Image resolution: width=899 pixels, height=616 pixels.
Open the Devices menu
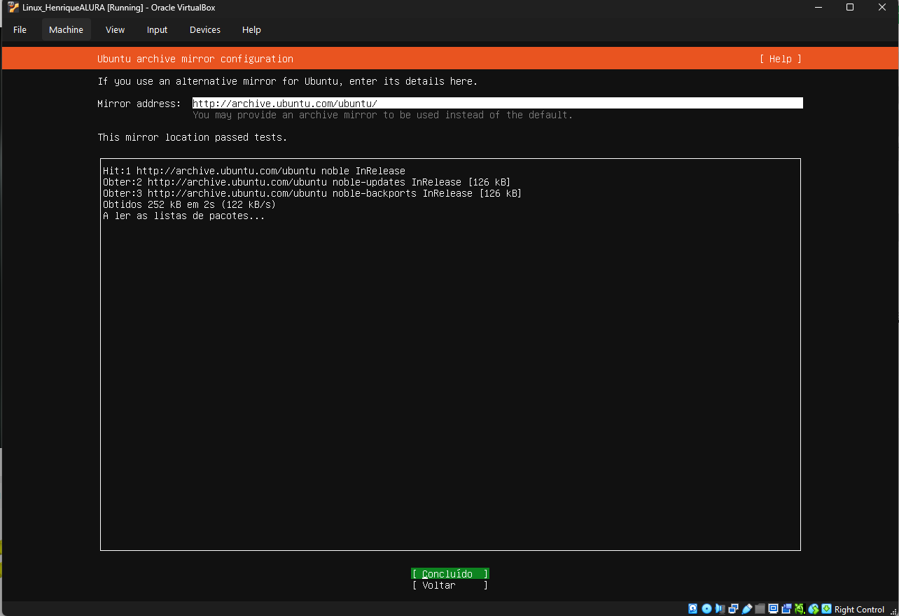point(205,30)
